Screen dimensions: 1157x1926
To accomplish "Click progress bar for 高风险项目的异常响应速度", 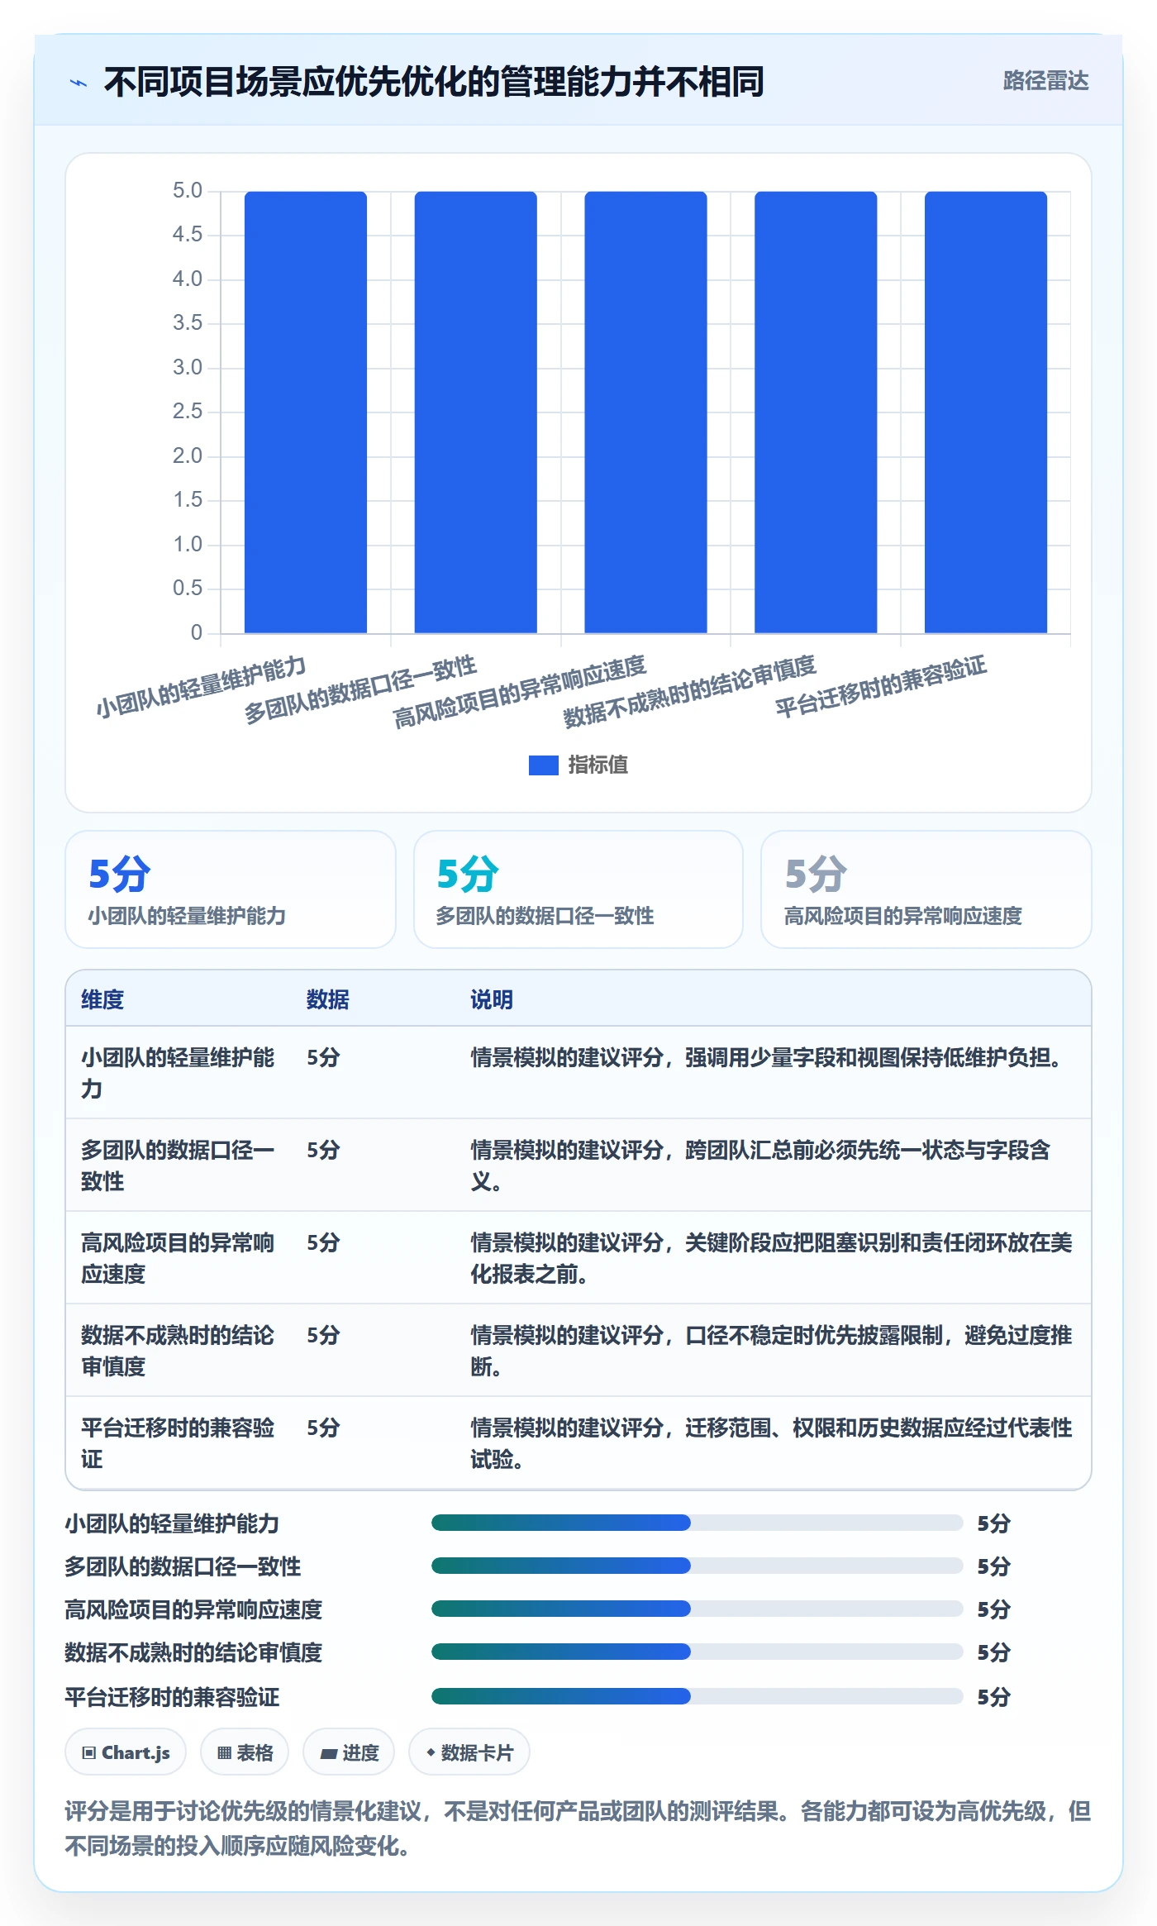I will click(x=697, y=1609).
